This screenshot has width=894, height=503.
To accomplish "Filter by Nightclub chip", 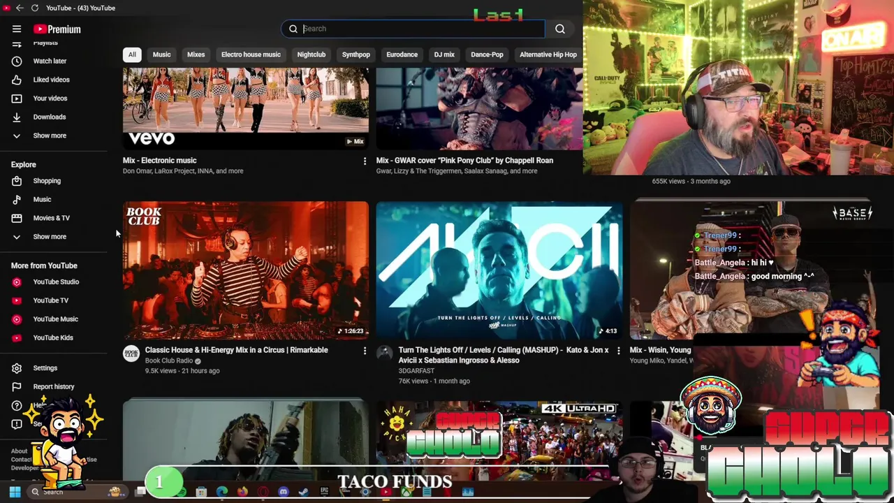I will (312, 54).
